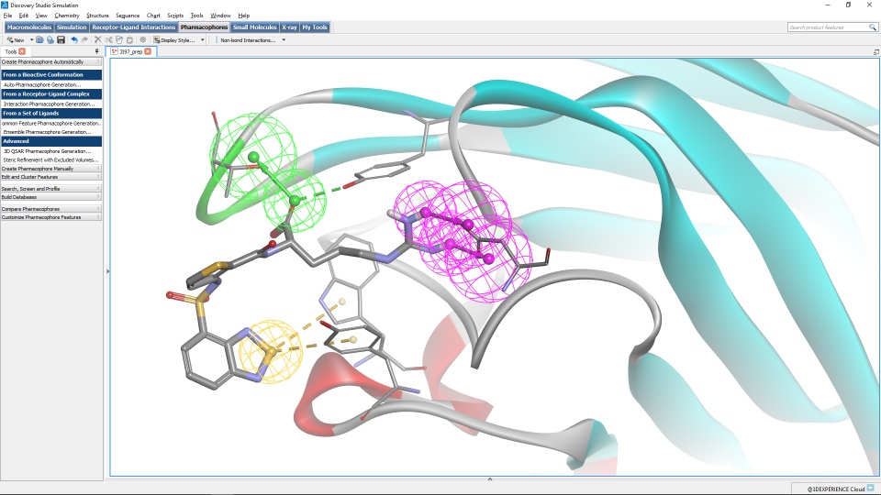881x495 pixels.
Task: Click the Copy toolbar icon
Action: [x=119, y=39]
